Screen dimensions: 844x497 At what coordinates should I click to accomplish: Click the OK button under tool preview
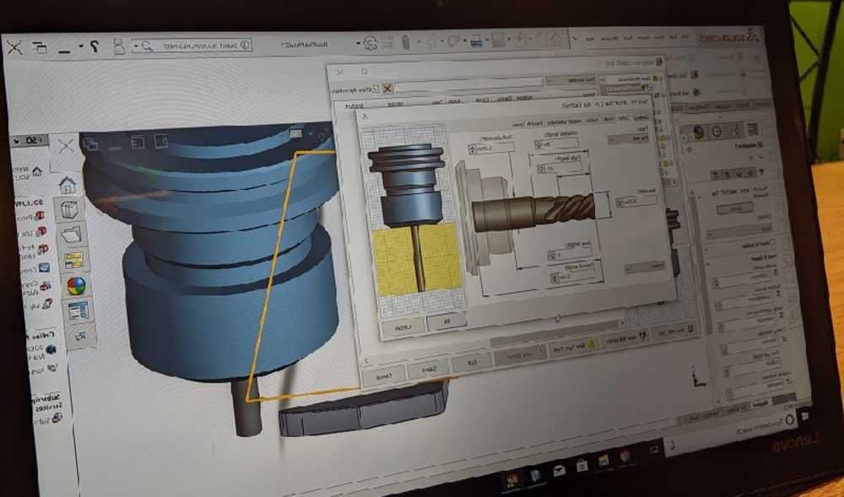(441, 321)
